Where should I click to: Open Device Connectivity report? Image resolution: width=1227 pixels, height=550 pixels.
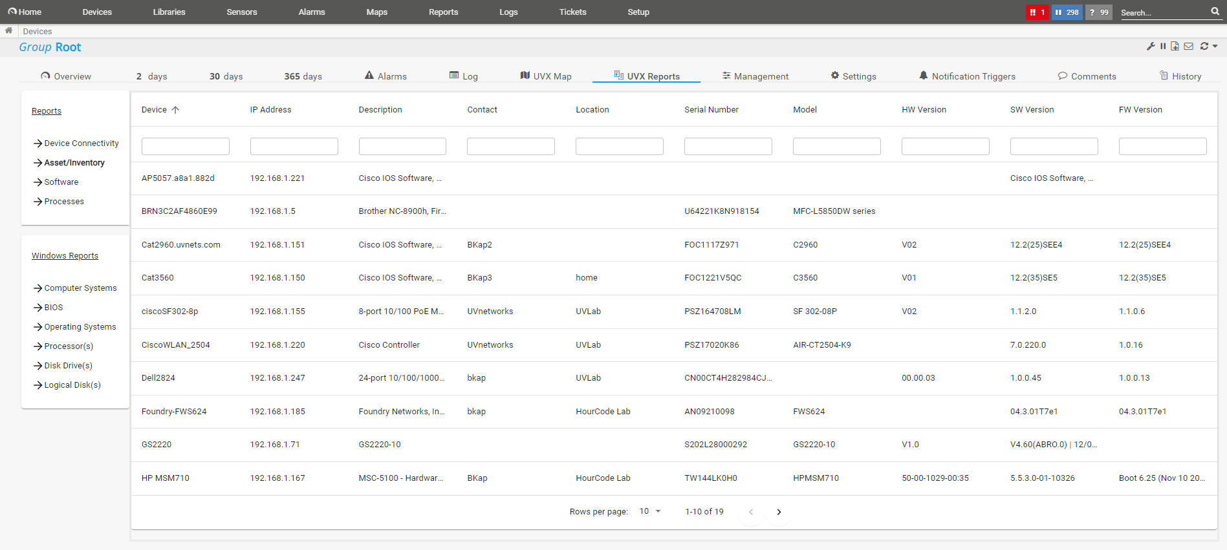(76, 143)
